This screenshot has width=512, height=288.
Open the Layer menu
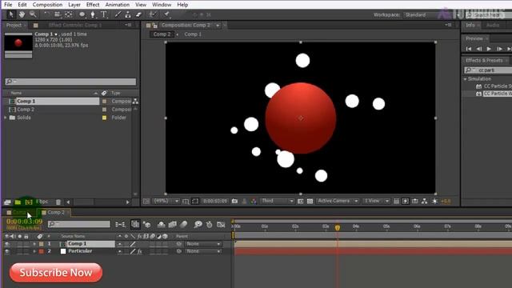click(x=74, y=5)
